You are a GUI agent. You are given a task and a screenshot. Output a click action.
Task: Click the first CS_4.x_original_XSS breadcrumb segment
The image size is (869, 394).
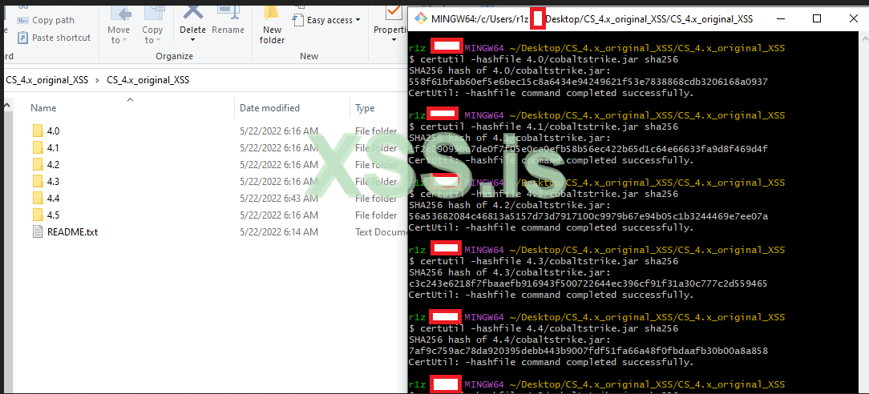(x=46, y=80)
